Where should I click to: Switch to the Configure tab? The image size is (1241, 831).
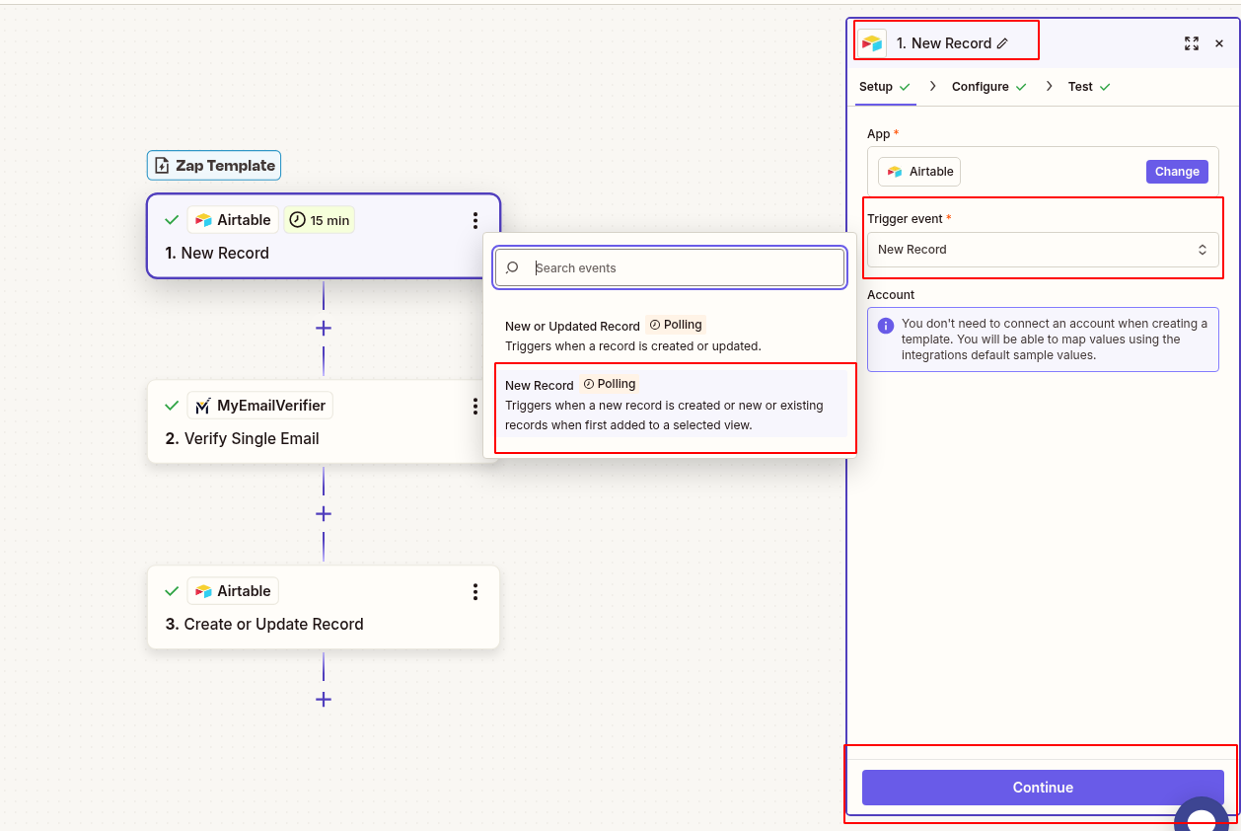(980, 86)
